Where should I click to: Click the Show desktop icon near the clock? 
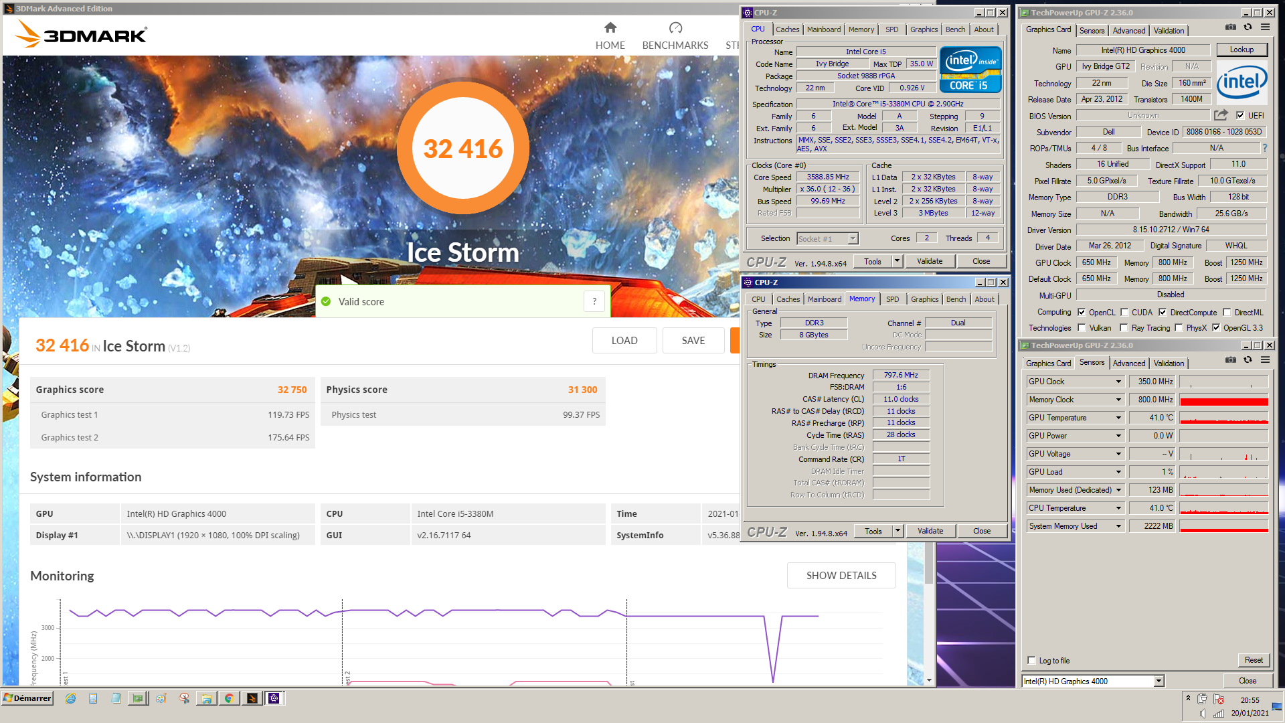click(x=1278, y=706)
